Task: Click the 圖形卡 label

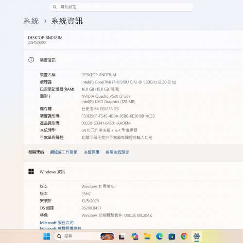Action: click(x=46, y=96)
